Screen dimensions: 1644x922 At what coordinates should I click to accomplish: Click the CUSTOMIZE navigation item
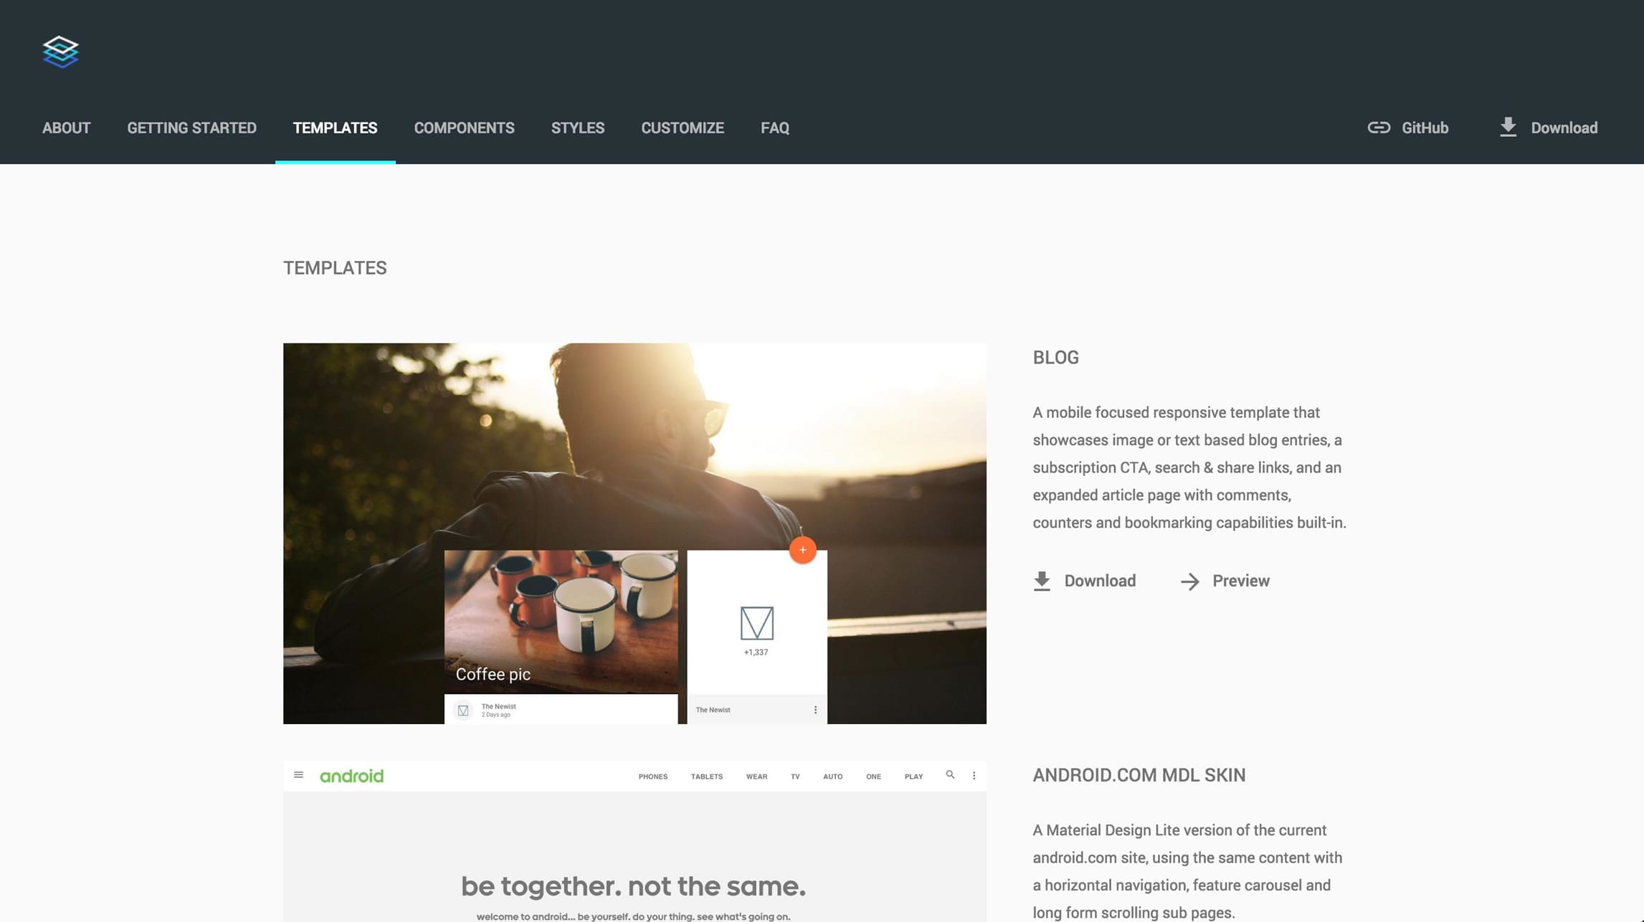coord(682,128)
